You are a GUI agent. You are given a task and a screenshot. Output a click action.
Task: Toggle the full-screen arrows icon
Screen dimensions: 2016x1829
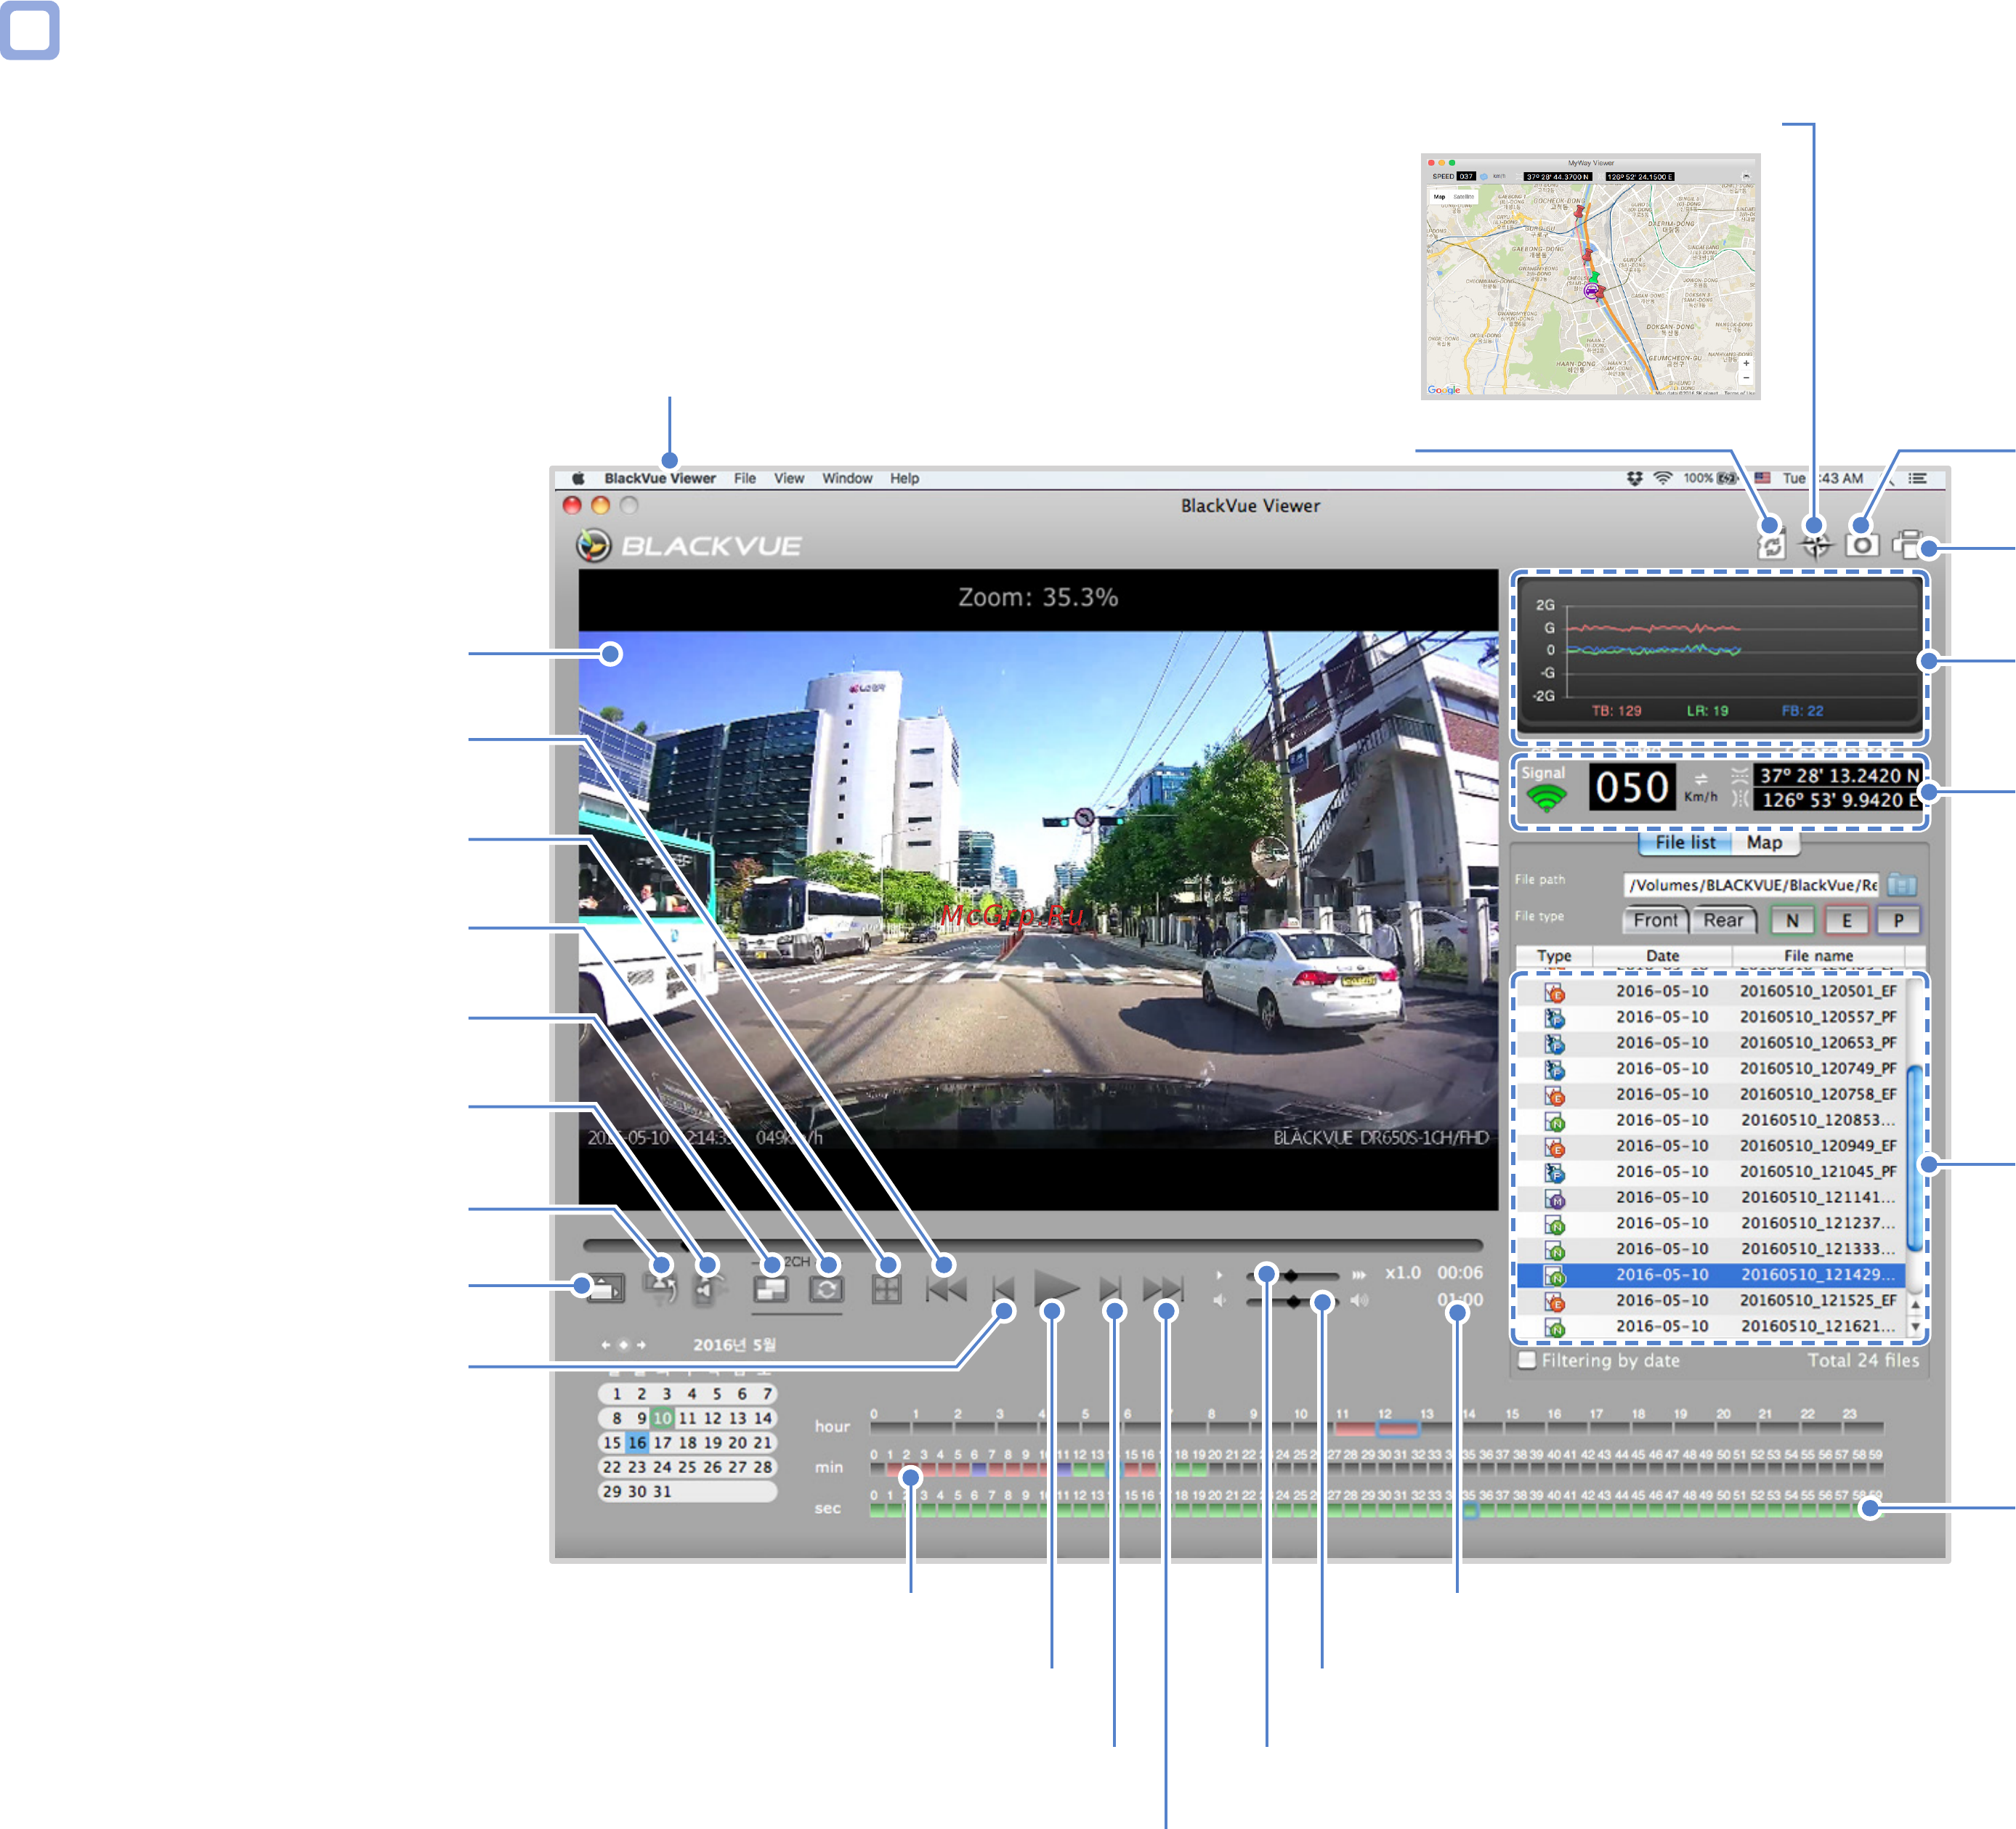pos(886,1289)
